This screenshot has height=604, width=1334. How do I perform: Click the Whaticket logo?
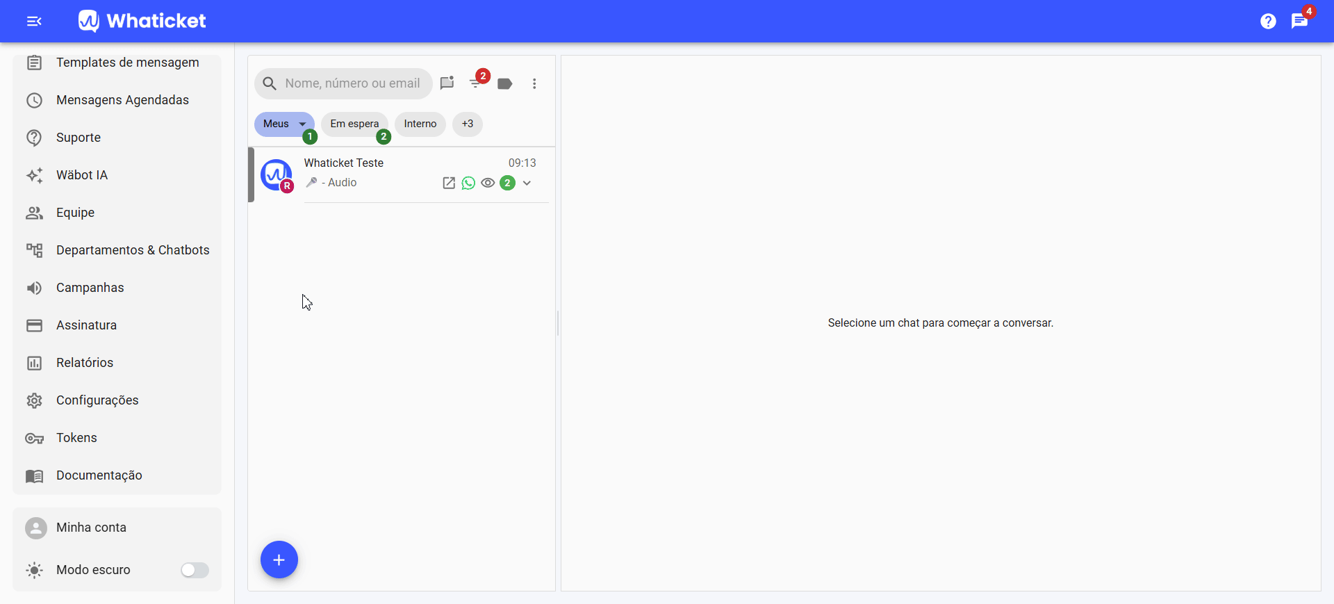click(x=142, y=21)
